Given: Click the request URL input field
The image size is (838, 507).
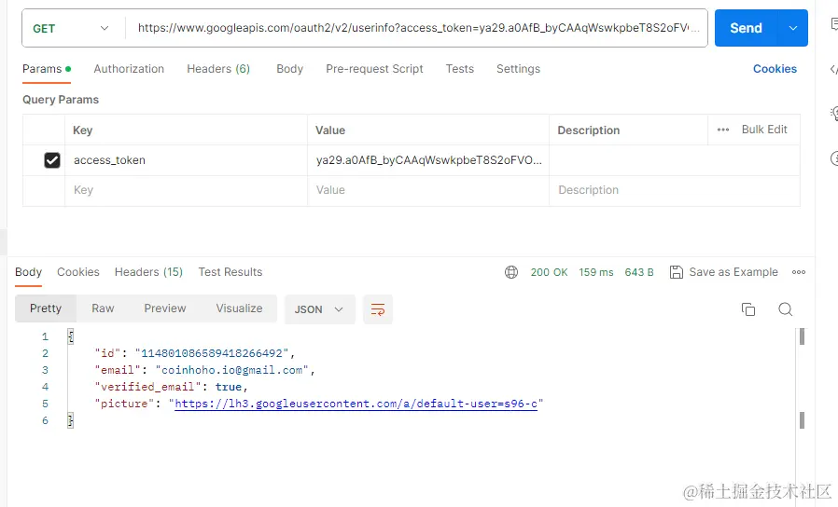Looking at the screenshot, I should 417,28.
